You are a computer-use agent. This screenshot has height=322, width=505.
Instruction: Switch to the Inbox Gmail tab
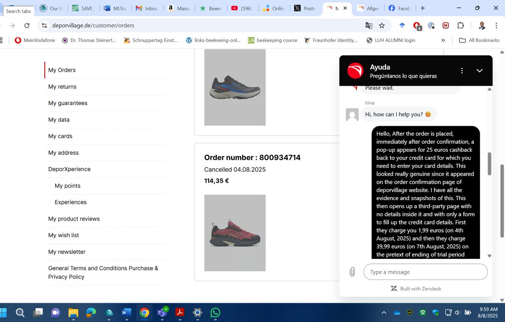tap(147, 8)
